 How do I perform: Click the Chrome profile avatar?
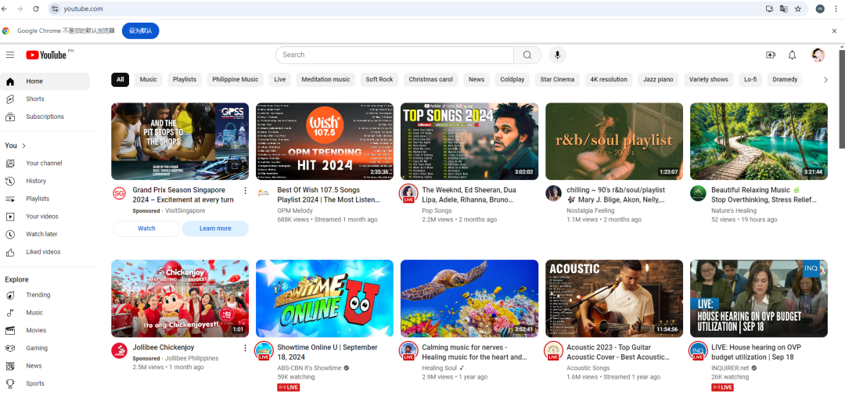(x=820, y=9)
